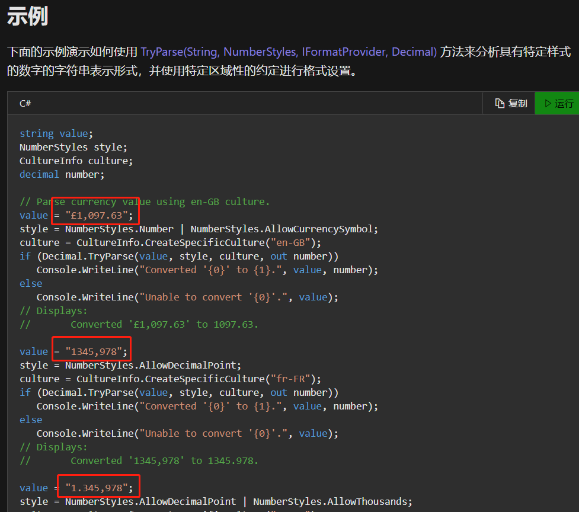This screenshot has width=579, height=512.
Task: Click the line 'decimal number;'
Action: tap(62, 174)
